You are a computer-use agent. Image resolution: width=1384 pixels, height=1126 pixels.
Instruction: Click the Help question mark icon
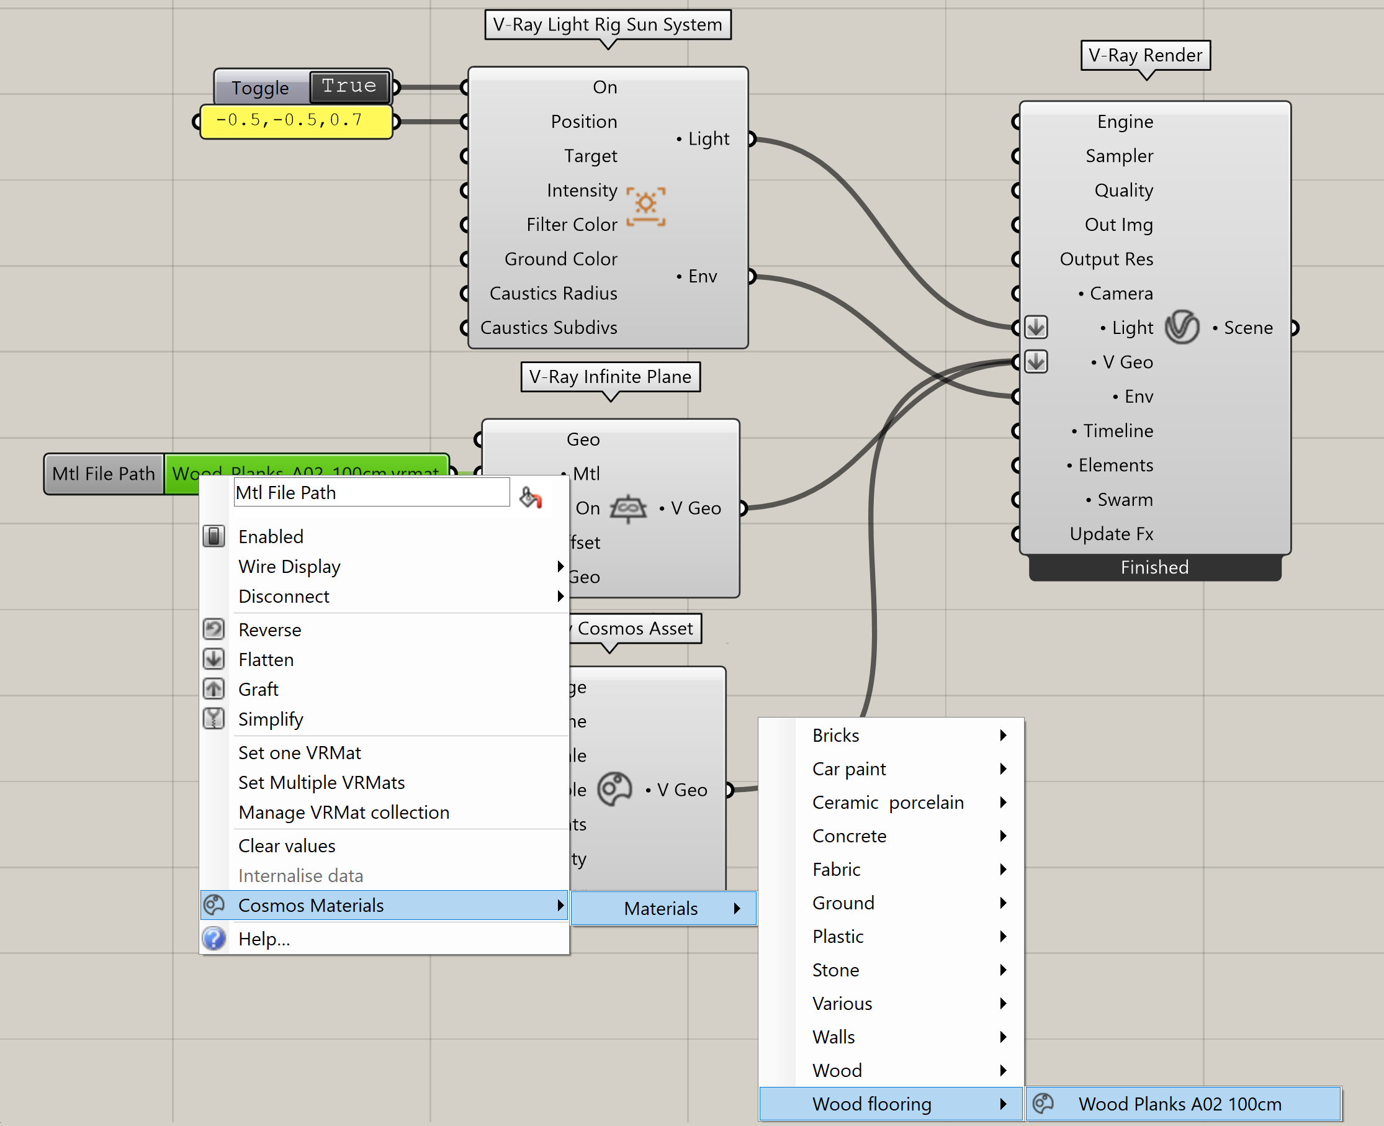[x=213, y=939]
